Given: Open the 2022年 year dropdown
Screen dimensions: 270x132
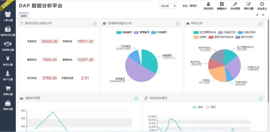Looking at the screenshot, I should click(x=168, y=6).
